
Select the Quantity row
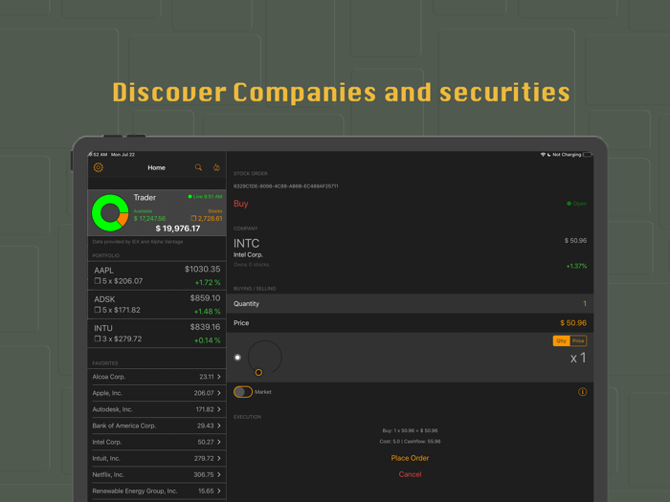410,303
